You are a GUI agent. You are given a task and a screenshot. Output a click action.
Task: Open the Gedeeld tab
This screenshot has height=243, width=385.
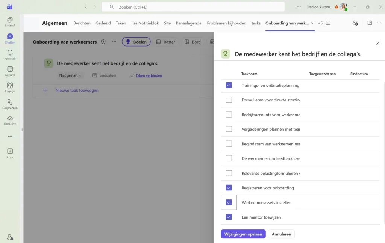tap(103, 23)
